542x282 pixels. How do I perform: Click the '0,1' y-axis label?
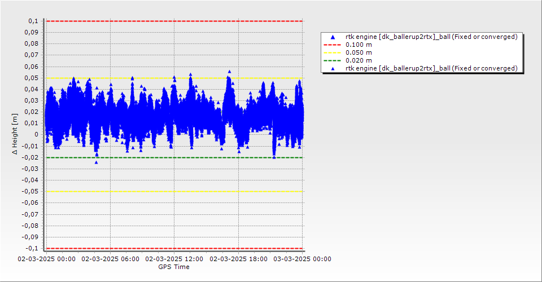click(33, 21)
